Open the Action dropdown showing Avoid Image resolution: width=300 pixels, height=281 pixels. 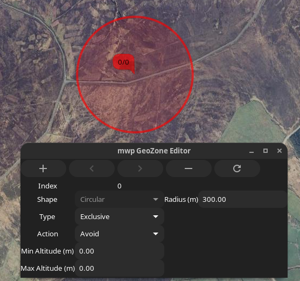click(120, 234)
